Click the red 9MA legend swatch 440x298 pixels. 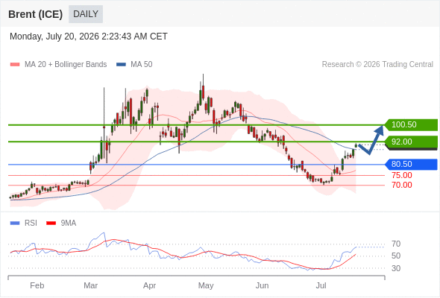(51, 223)
